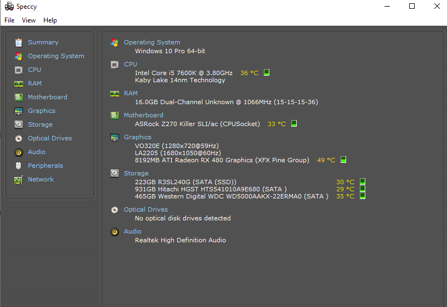The height and width of the screenshot is (307, 447).
Task: Click the Motherboard heading link in summary
Action: (x=143, y=115)
